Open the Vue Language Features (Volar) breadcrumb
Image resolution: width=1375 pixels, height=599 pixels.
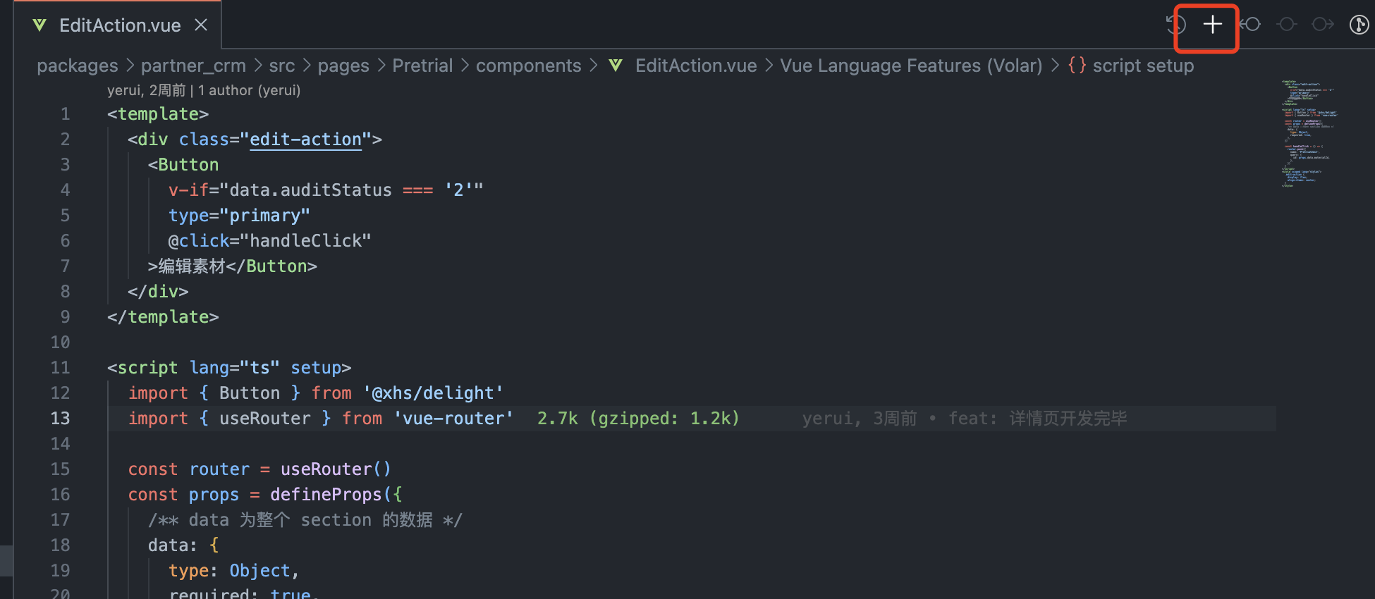pyautogui.click(x=911, y=66)
